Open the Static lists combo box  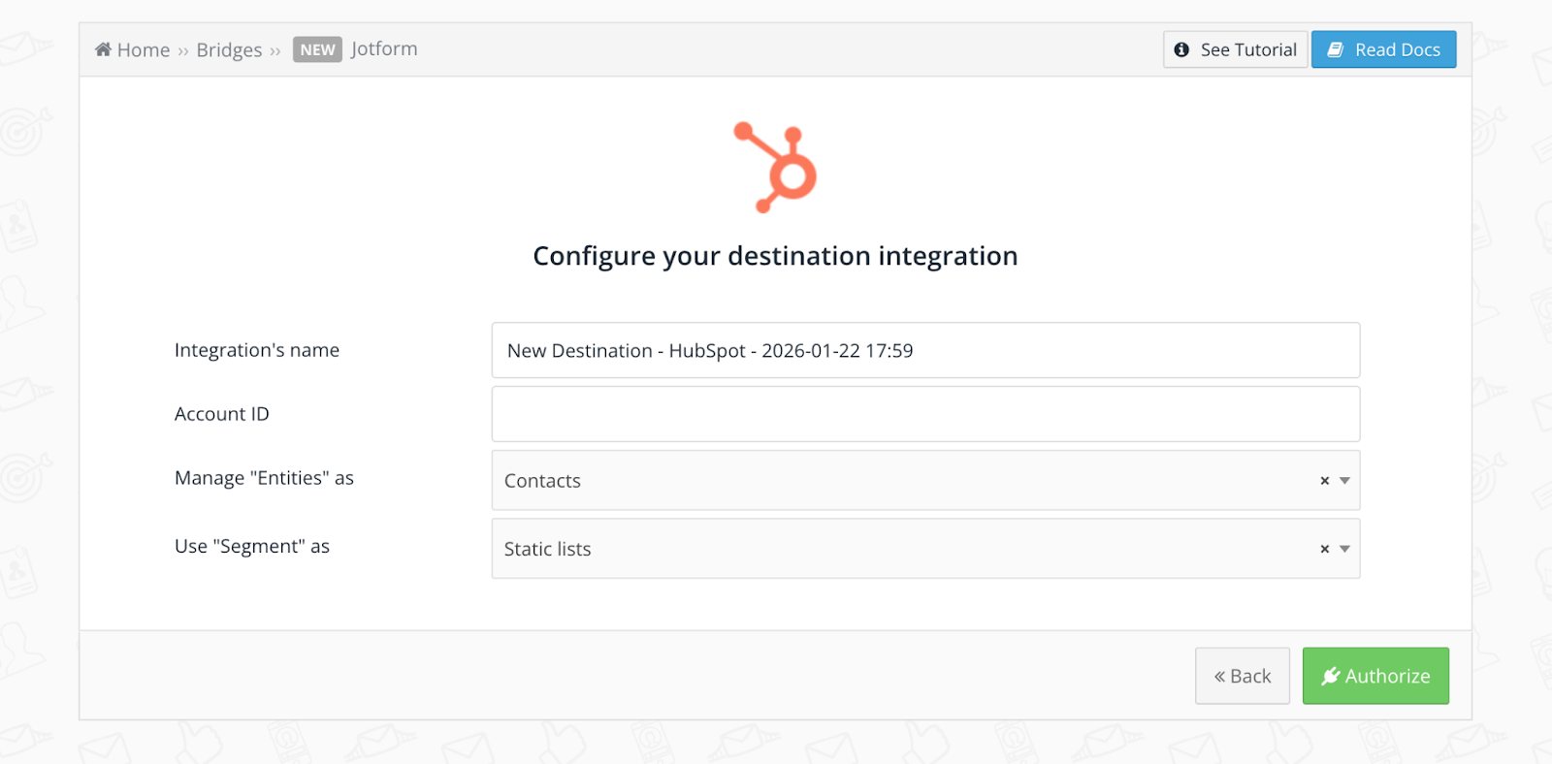tap(902, 549)
